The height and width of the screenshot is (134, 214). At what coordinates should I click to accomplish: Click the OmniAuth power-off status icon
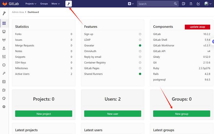pyautogui.click(x=140, y=51)
